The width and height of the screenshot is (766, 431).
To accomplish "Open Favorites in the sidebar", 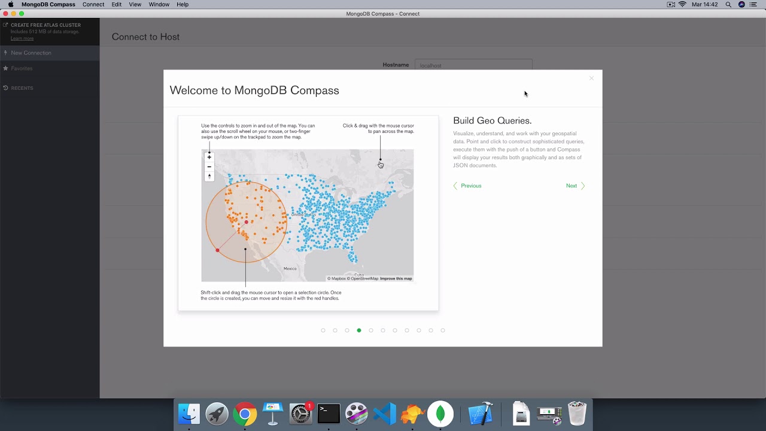I will (50, 68).
